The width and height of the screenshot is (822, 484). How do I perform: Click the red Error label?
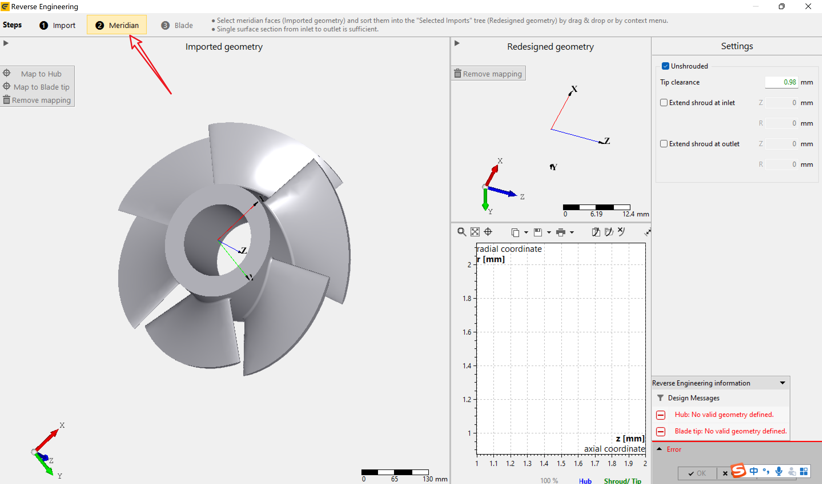[674, 449]
